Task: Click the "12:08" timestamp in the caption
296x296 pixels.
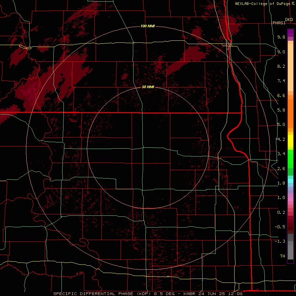Action: pos(236,294)
